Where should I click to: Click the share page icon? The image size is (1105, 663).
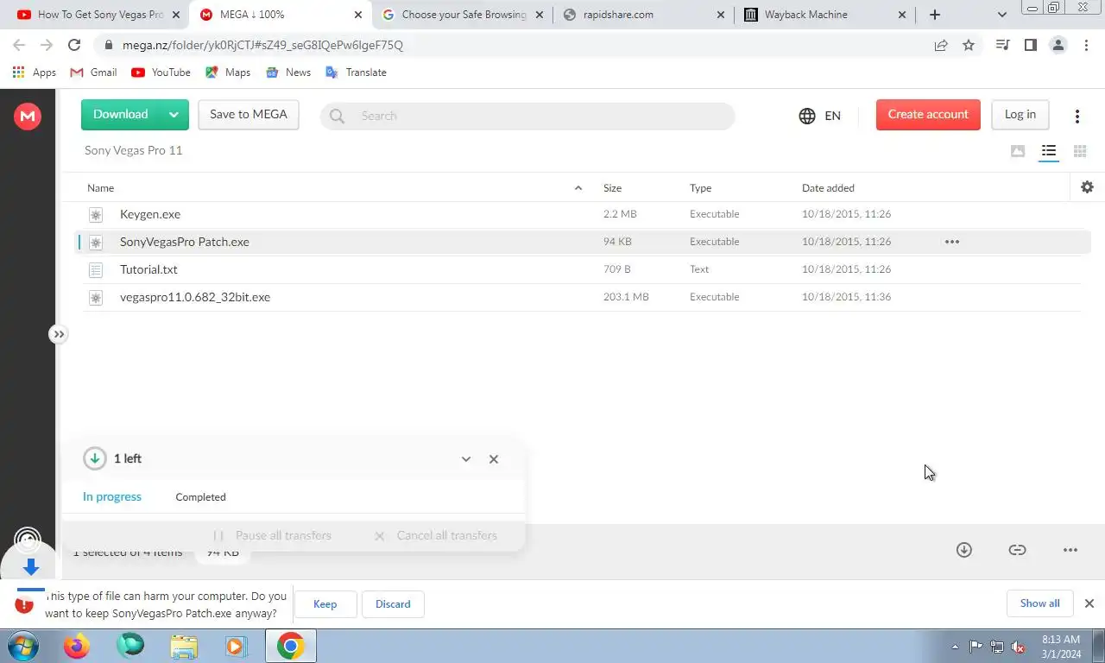(941, 45)
